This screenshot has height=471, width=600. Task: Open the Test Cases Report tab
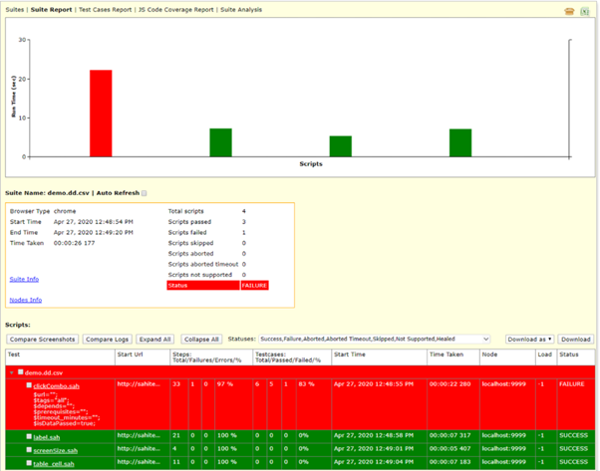(106, 10)
